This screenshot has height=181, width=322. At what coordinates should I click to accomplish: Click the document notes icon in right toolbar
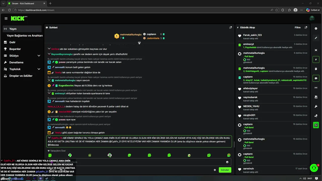point(316,69)
